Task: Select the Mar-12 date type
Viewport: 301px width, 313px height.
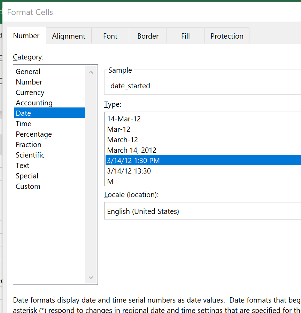Action: (x=203, y=129)
